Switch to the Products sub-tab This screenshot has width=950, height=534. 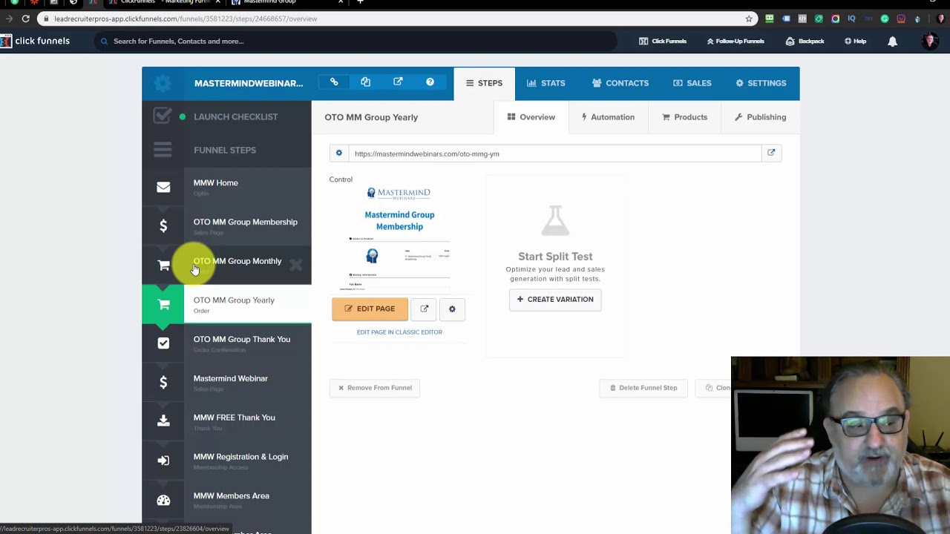(x=684, y=117)
